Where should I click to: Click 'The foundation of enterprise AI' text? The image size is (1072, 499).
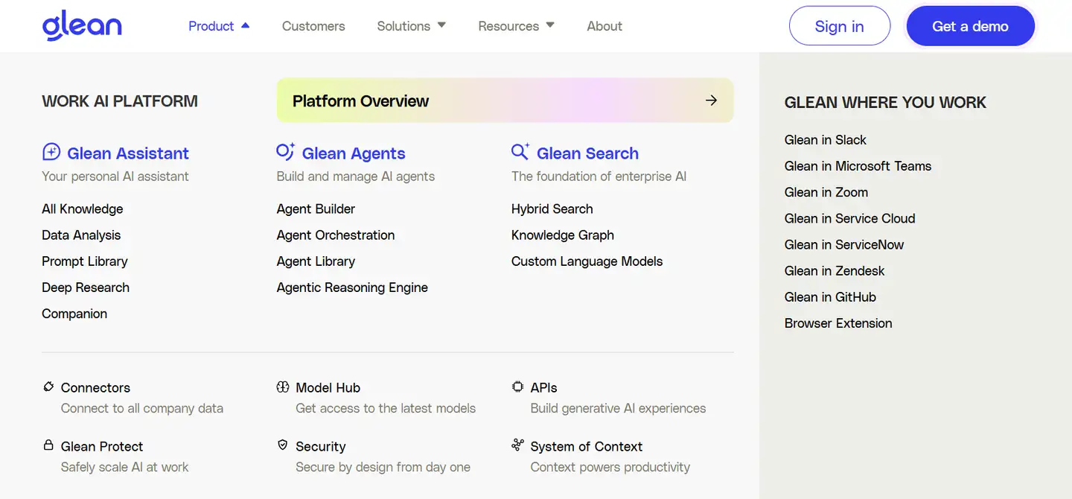[599, 177]
